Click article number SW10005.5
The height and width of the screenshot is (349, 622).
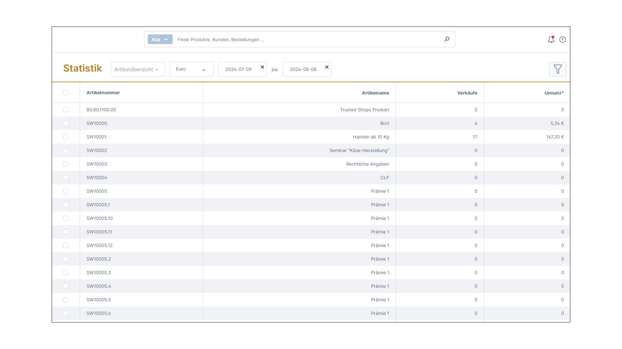[x=98, y=300]
